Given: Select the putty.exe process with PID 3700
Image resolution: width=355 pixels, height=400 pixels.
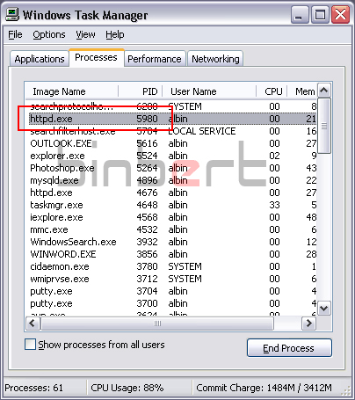Looking at the screenshot, I should (172, 303).
